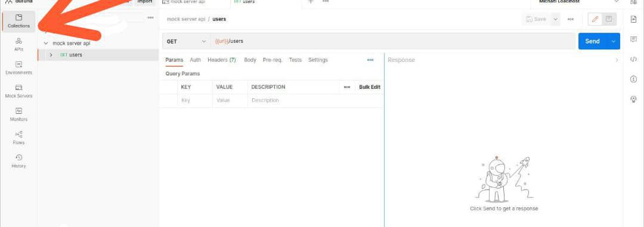The image size is (644, 227).
Task: Open the Send button dropdown arrow
Action: (614, 41)
